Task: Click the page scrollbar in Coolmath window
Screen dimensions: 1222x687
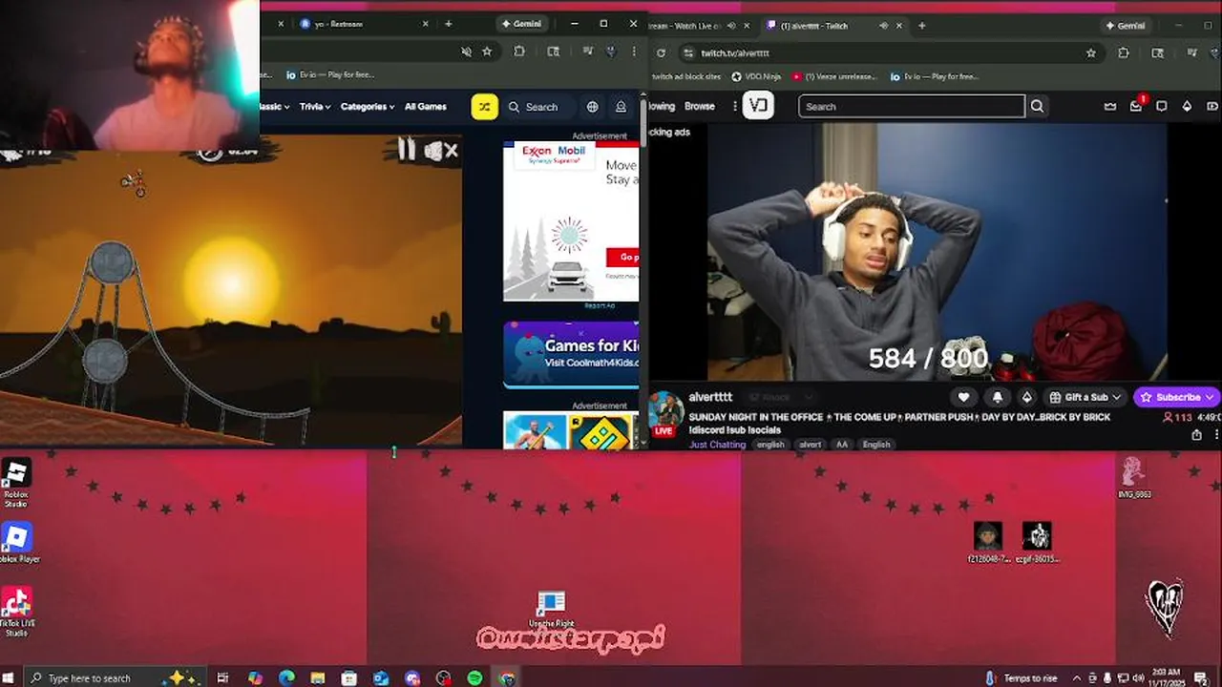Action: (643, 122)
